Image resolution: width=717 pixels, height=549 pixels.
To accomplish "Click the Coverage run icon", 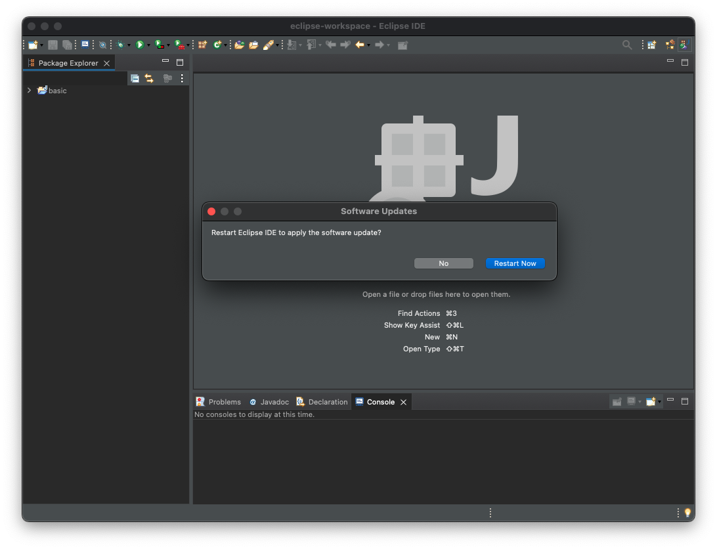I will click(x=159, y=45).
